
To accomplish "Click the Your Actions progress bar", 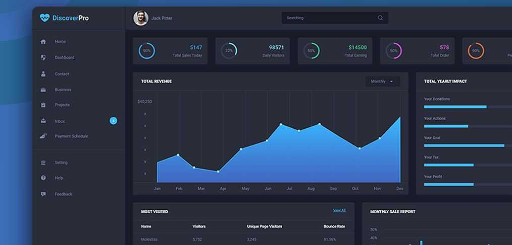I will (x=468, y=126).
